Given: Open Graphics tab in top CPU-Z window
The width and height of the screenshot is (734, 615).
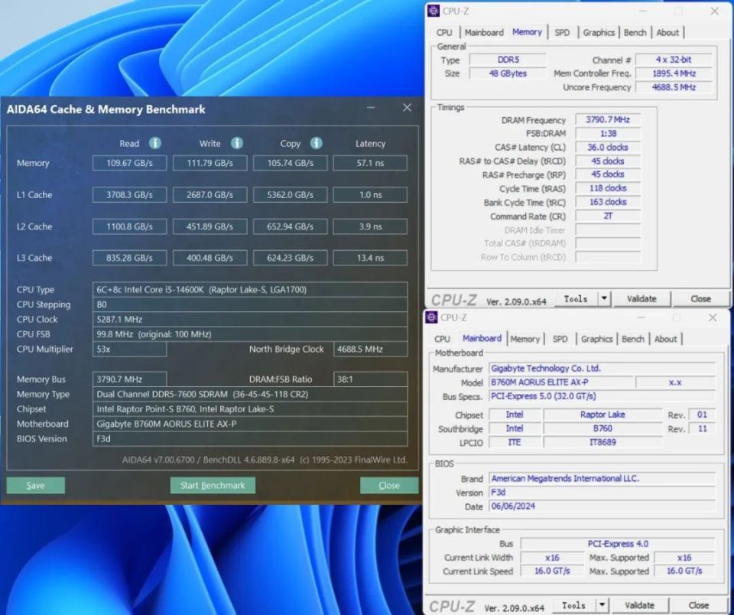Looking at the screenshot, I should pos(599,32).
